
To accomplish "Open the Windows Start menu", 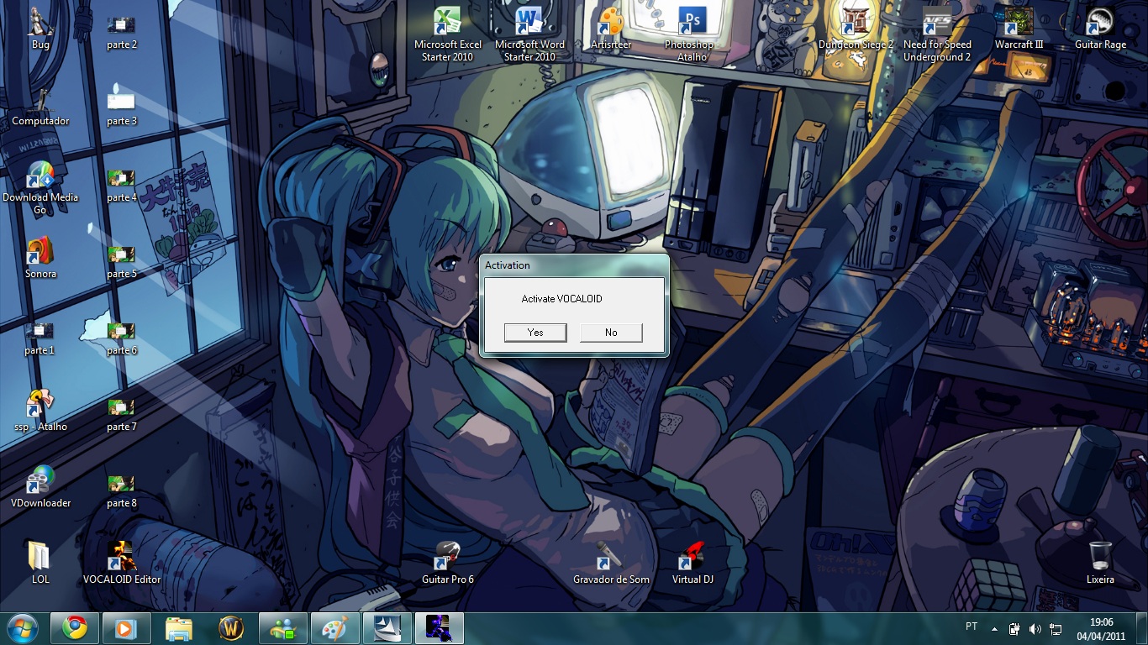I will pyautogui.click(x=23, y=628).
